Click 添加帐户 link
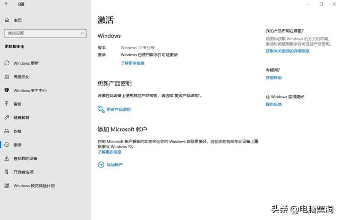Image resolution: width=340 pixels, height=220 pixels. tap(115, 165)
